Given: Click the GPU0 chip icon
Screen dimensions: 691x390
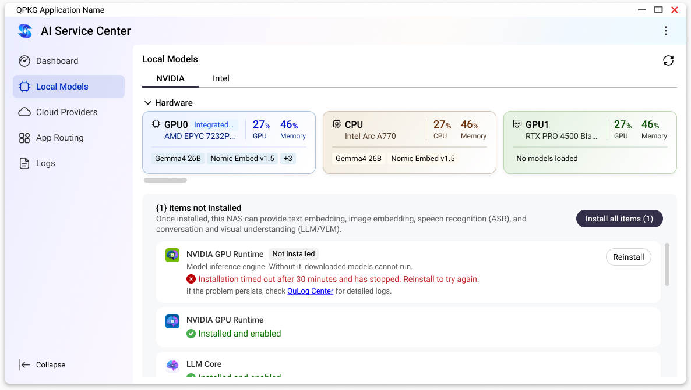Looking at the screenshot, I should pyautogui.click(x=156, y=124).
